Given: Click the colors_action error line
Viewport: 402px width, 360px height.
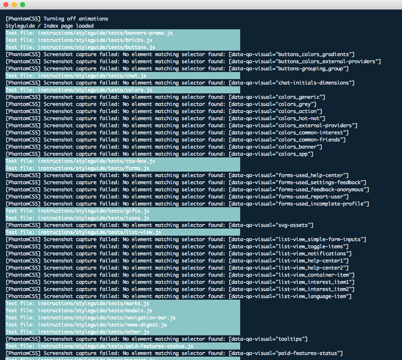Looking at the screenshot, I should coord(164,111).
